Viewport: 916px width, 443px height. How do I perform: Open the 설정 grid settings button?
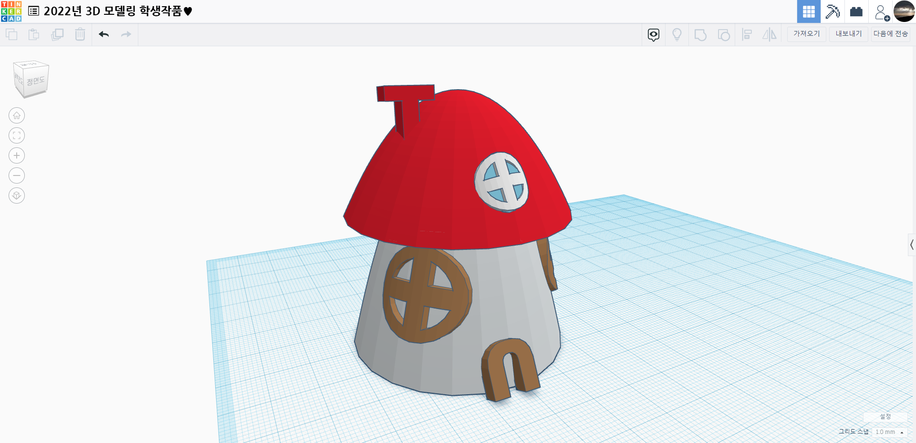tap(885, 416)
